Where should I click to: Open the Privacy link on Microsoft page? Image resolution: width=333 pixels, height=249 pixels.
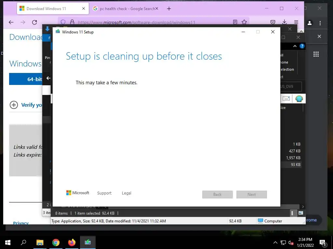[x=21, y=223]
